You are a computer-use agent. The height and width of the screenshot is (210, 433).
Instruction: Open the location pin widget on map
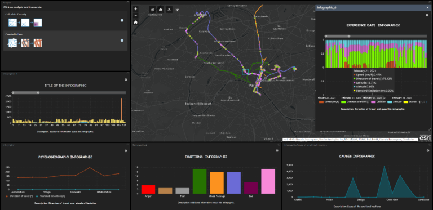(169, 10)
